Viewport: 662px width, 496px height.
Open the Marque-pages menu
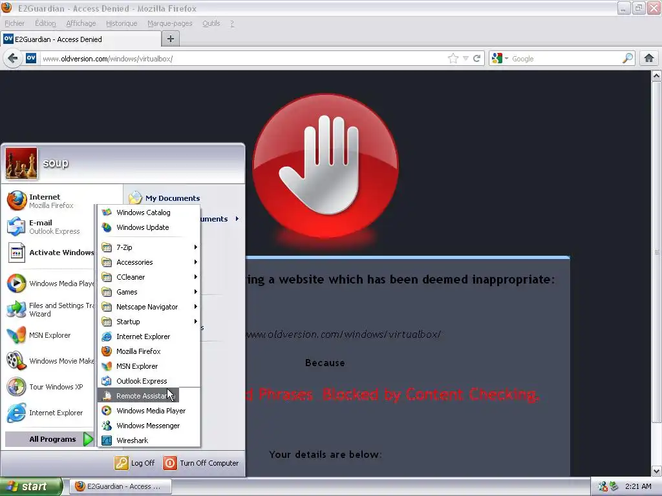(x=170, y=23)
